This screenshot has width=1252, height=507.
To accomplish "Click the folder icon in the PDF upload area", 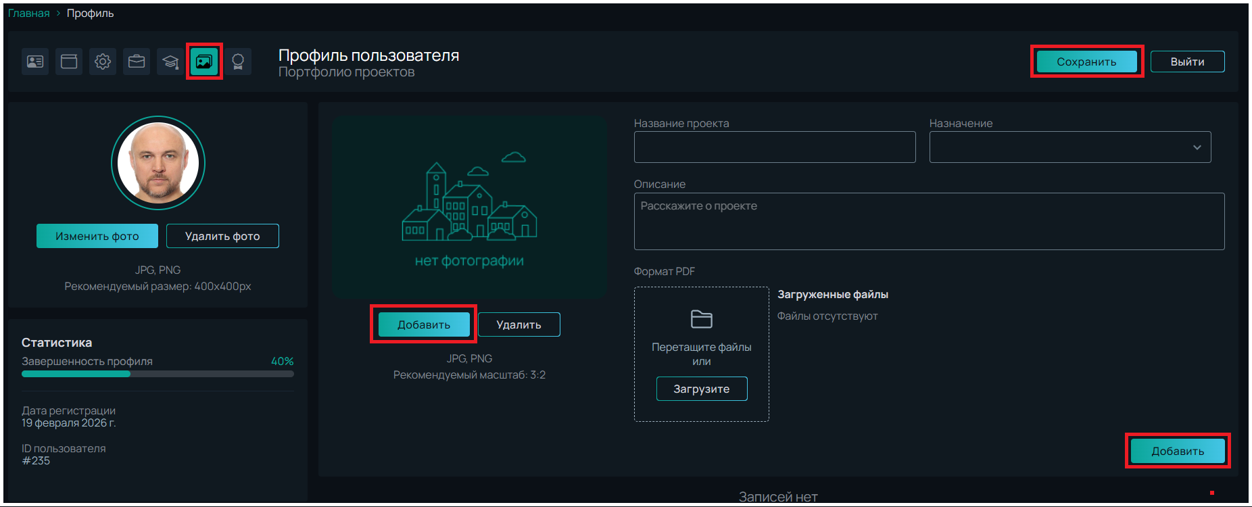I will (x=701, y=319).
